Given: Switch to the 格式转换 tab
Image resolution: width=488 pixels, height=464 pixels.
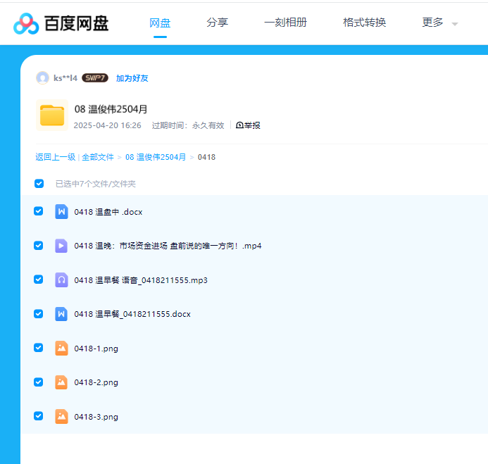Looking at the screenshot, I should (x=365, y=23).
